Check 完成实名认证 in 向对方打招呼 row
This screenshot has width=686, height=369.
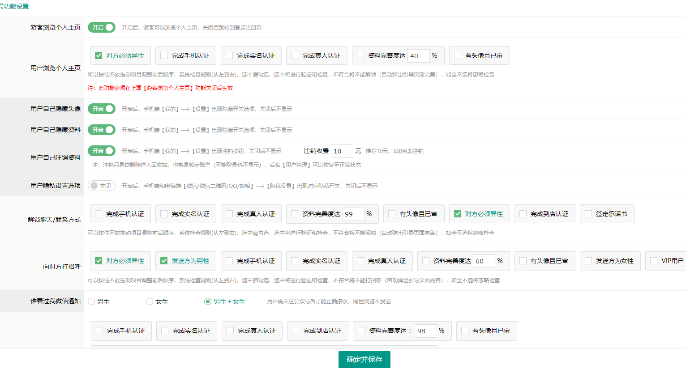(295, 261)
